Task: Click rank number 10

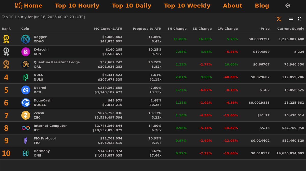Action: coord(6,154)
